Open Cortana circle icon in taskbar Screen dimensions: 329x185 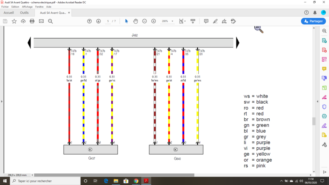click(86, 181)
